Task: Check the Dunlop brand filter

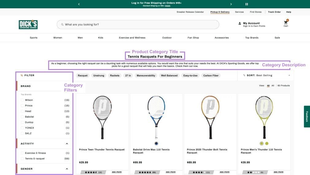Action: click(22, 122)
